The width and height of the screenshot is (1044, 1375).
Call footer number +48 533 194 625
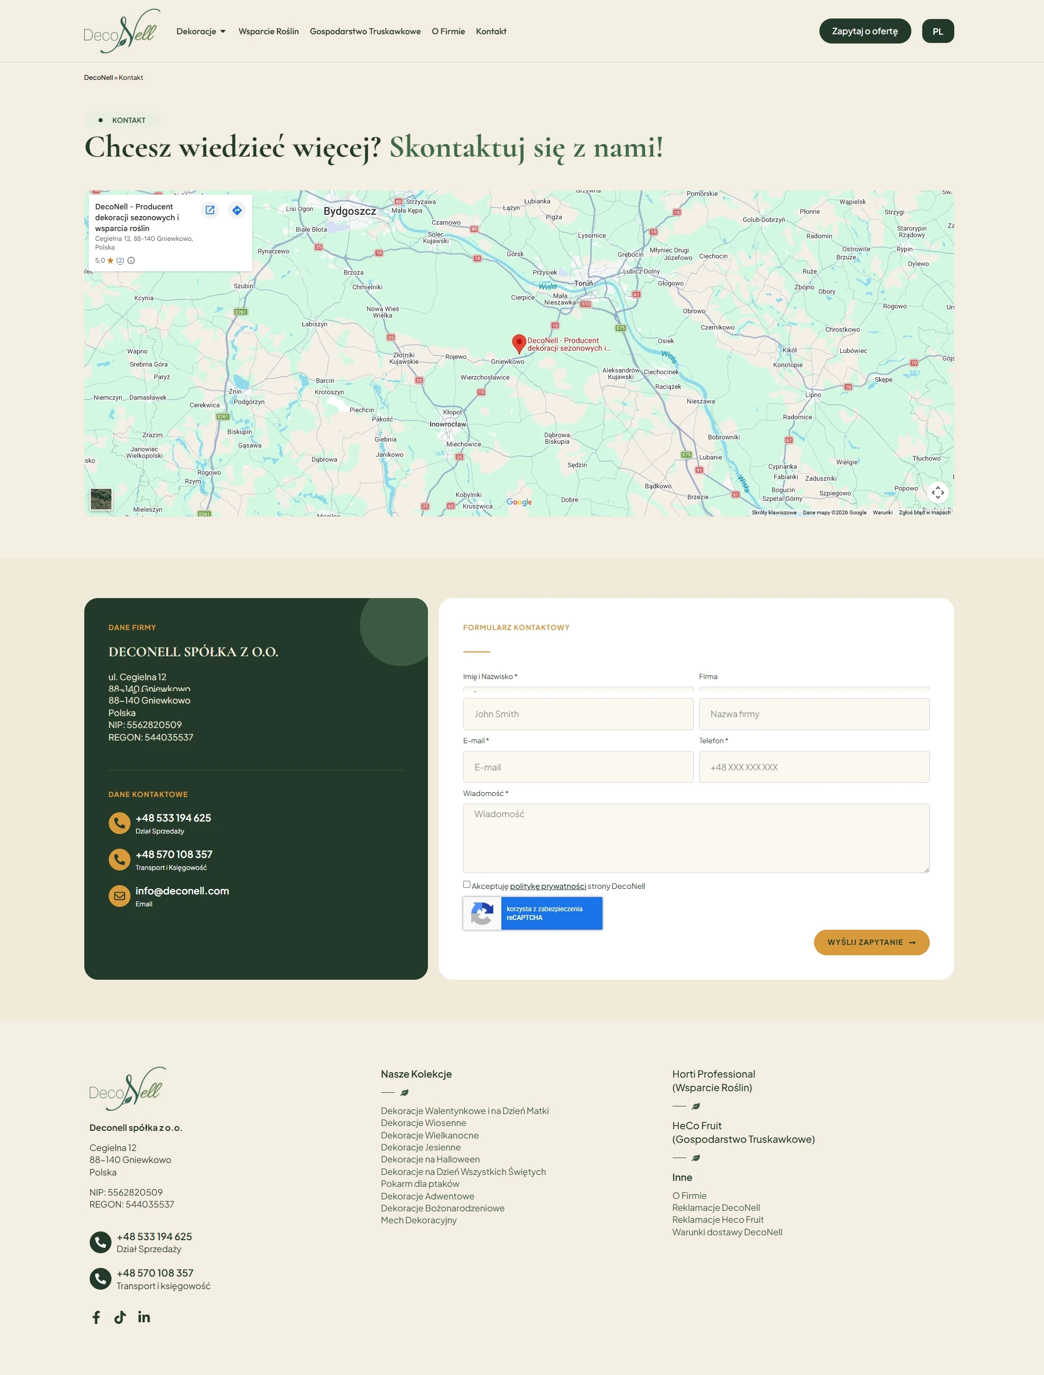tap(154, 1236)
